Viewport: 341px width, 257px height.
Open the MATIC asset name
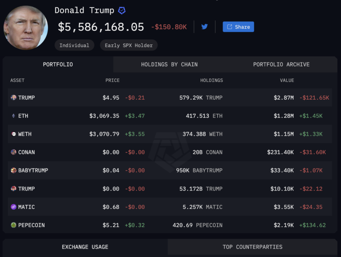(26, 207)
